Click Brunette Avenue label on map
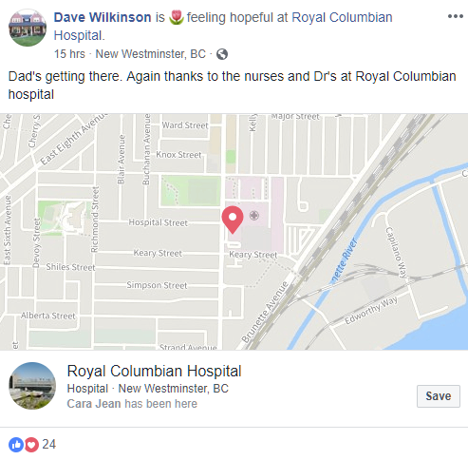Image resolution: width=468 pixels, height=460 pixels. pyautogui.click(x=265, y=312)
